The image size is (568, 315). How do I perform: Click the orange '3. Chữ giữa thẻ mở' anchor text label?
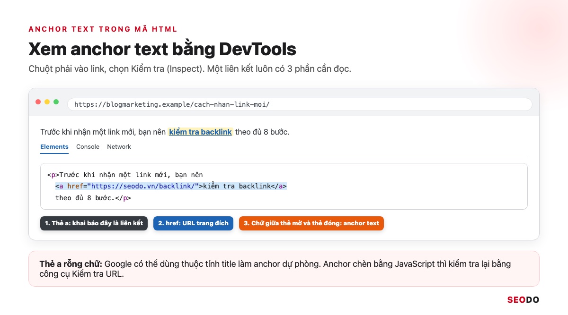coord(311,223)
